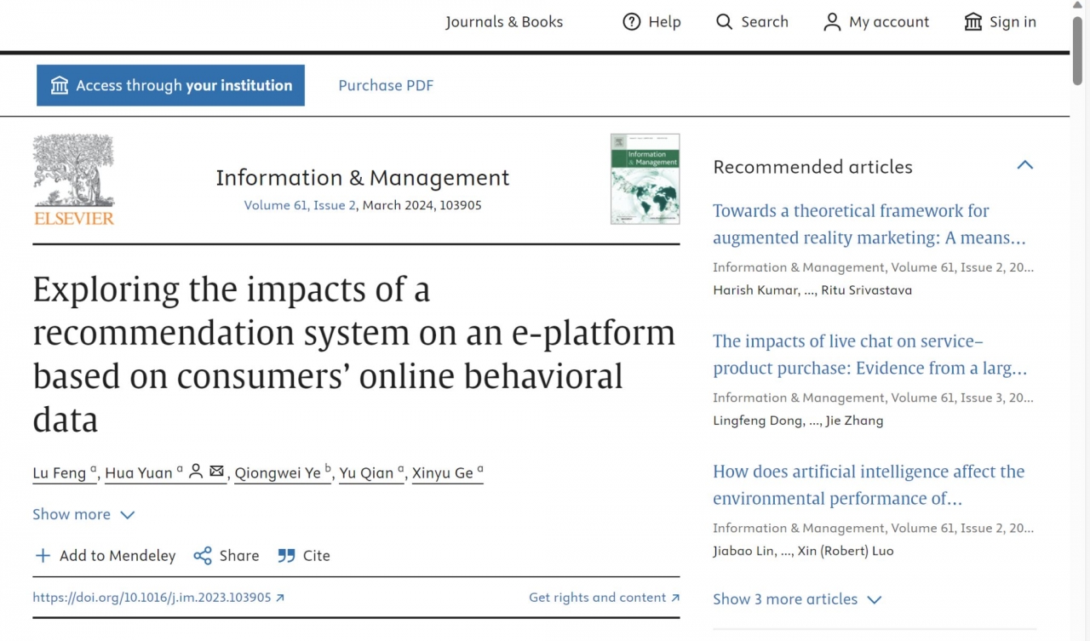Click the Sign in institution icon
The width and height of the screenshot is (1090, 641).
(x=973, y=22)
